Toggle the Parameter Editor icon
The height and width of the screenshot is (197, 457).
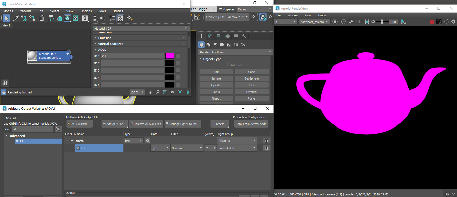[120, 18]
